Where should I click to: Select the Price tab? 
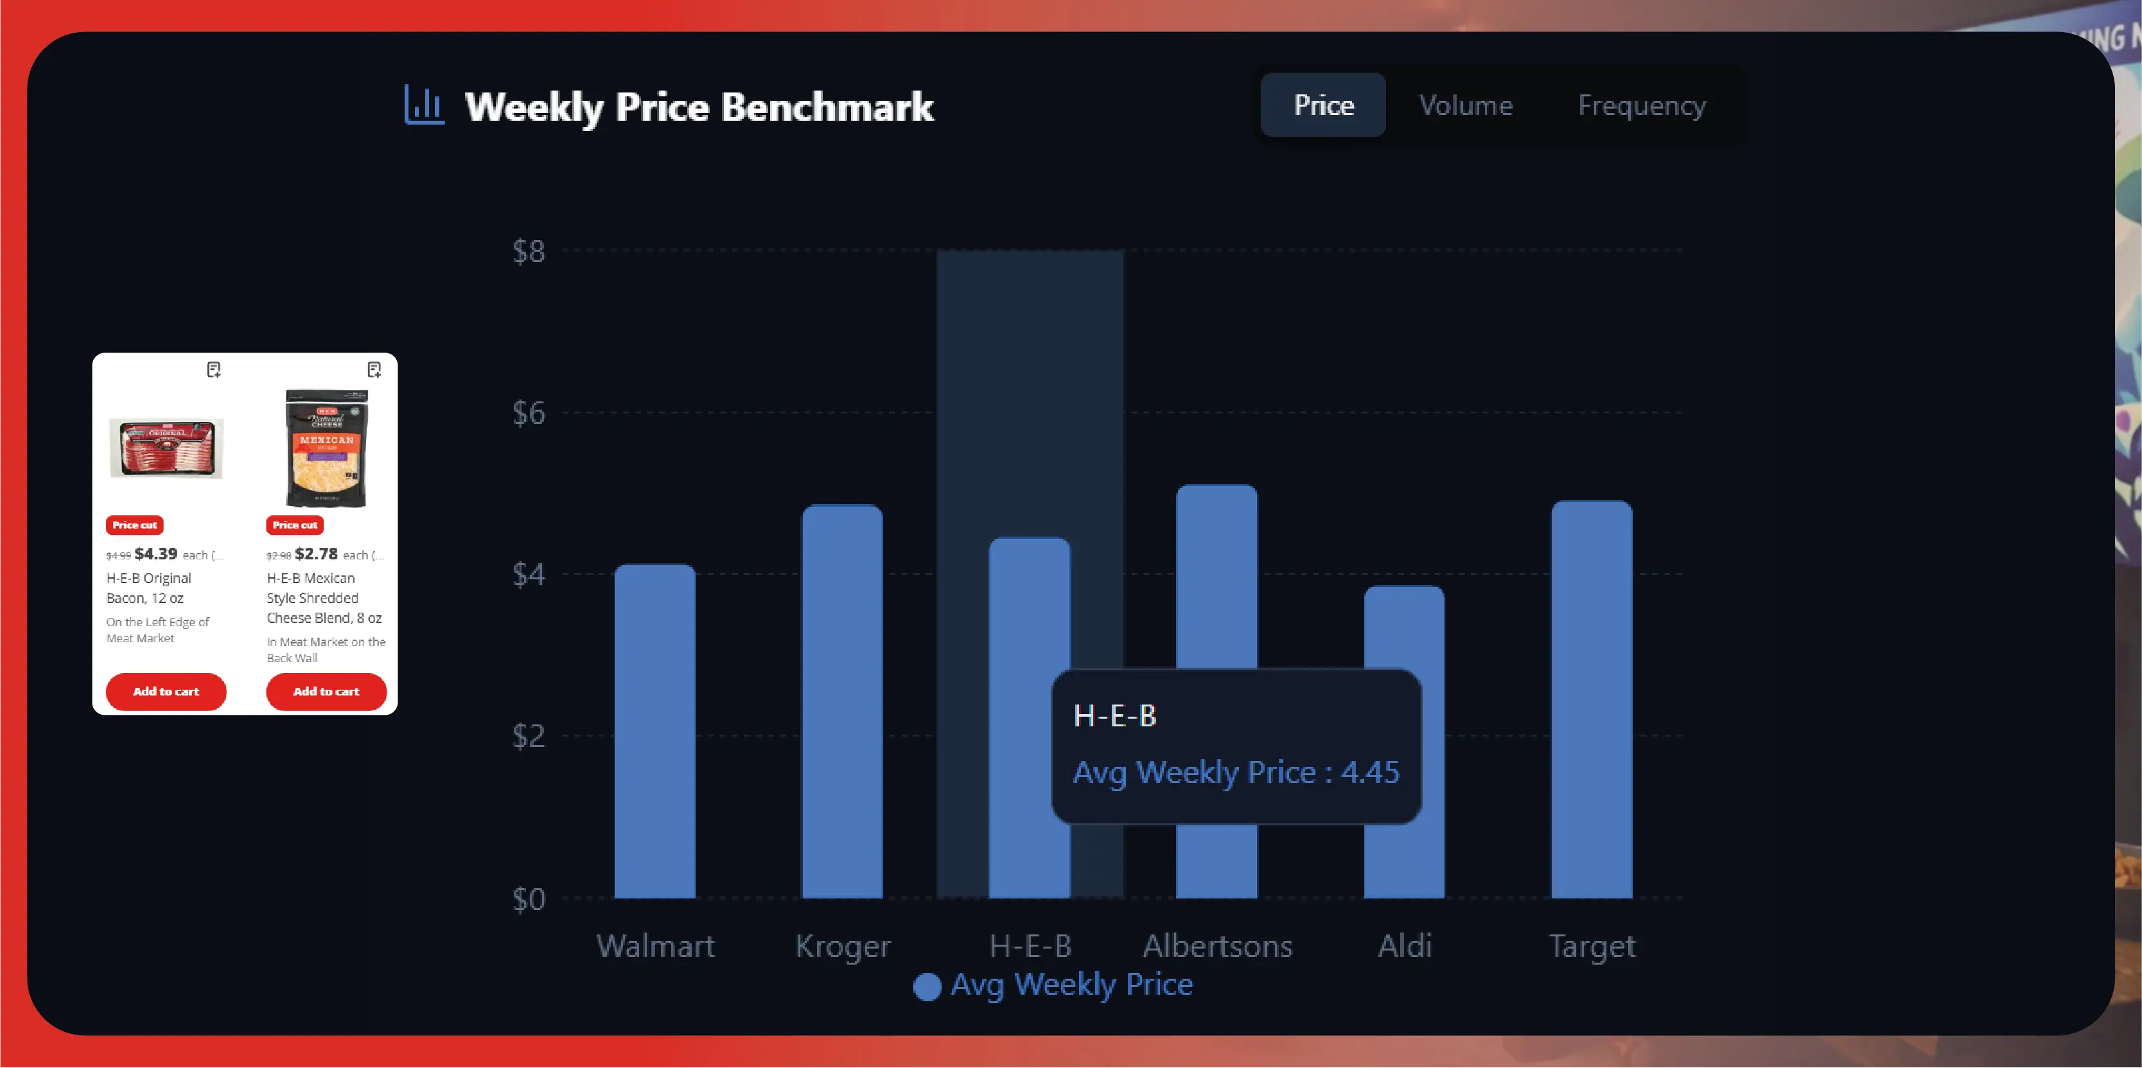pos(1323,105)
